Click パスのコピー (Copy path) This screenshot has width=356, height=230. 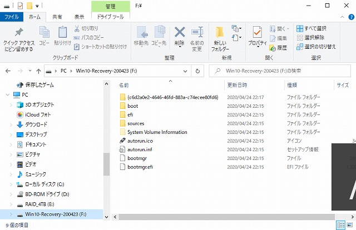89,37
